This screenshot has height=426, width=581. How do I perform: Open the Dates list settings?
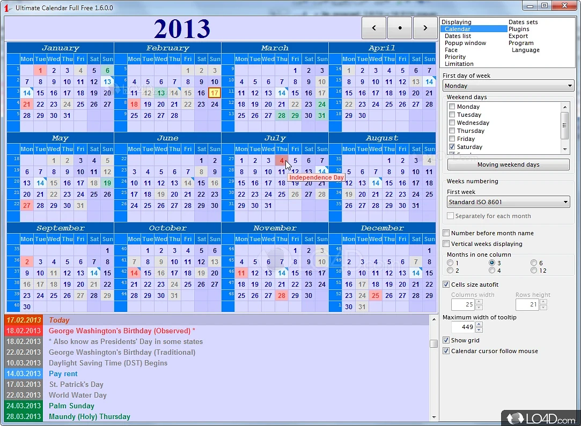(x=458, y=36)
